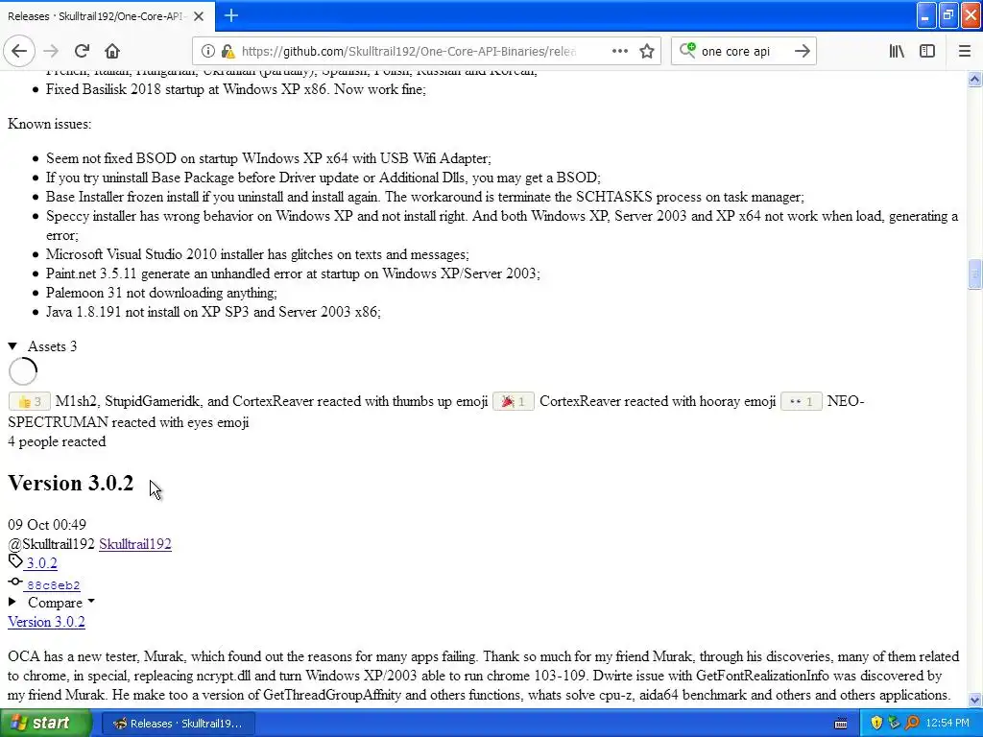Click the security shield tray icon
Viewport: 983px width, 737px height.
[876, 724]
